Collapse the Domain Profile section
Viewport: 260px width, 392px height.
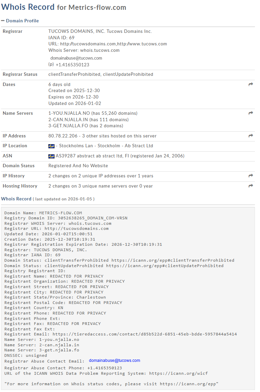pos(20,21)
